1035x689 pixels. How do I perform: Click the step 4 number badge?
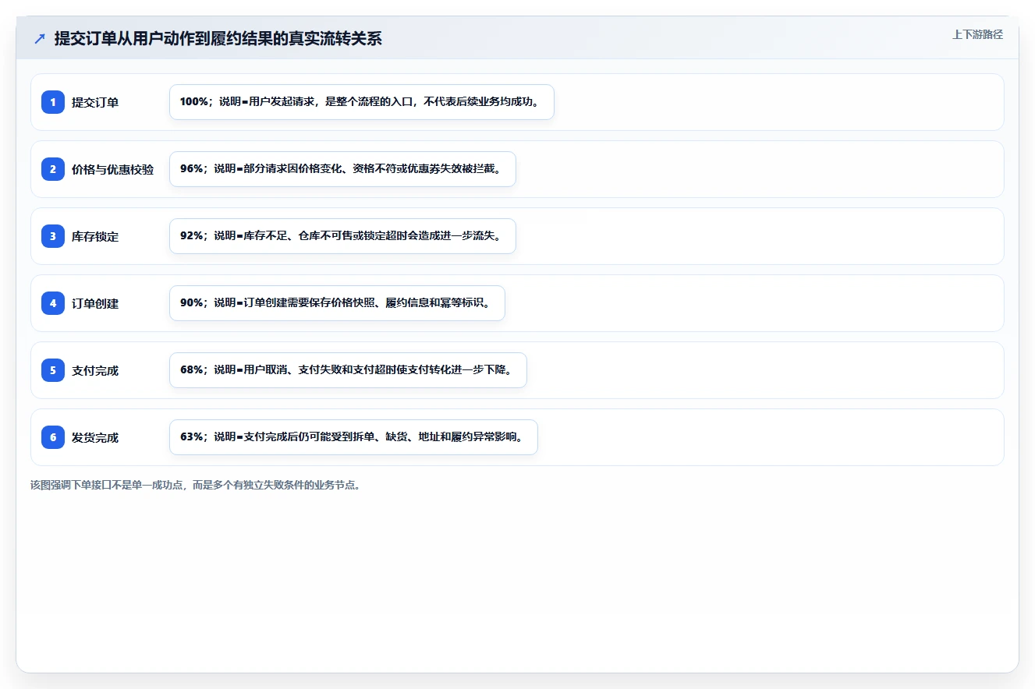click(53, 303)
